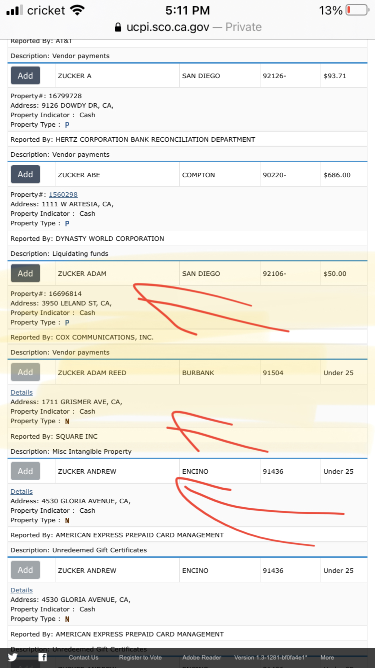Add the ZUCKER ADAM San Diego claim

(x=25, y=273)
